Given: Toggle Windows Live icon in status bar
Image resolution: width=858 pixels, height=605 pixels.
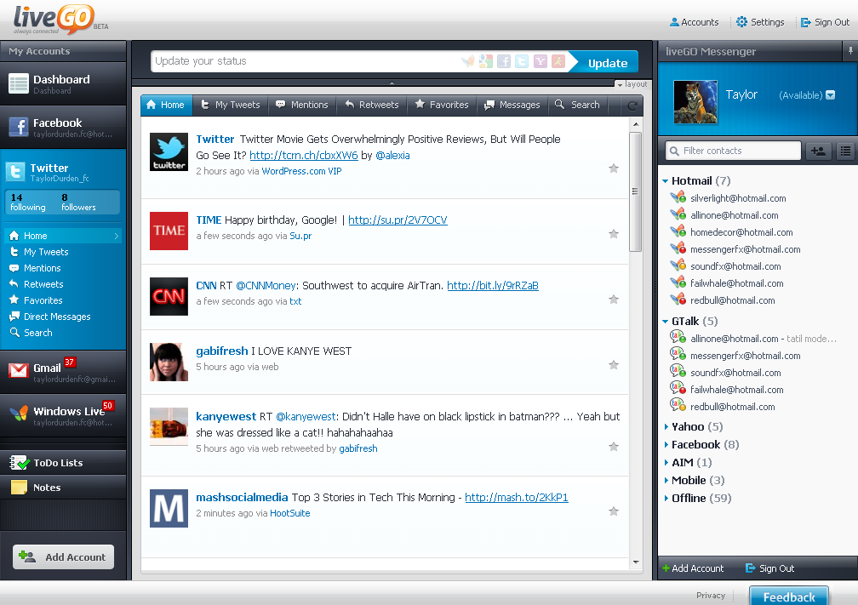Looking at the screenshot, I should 468,61.
